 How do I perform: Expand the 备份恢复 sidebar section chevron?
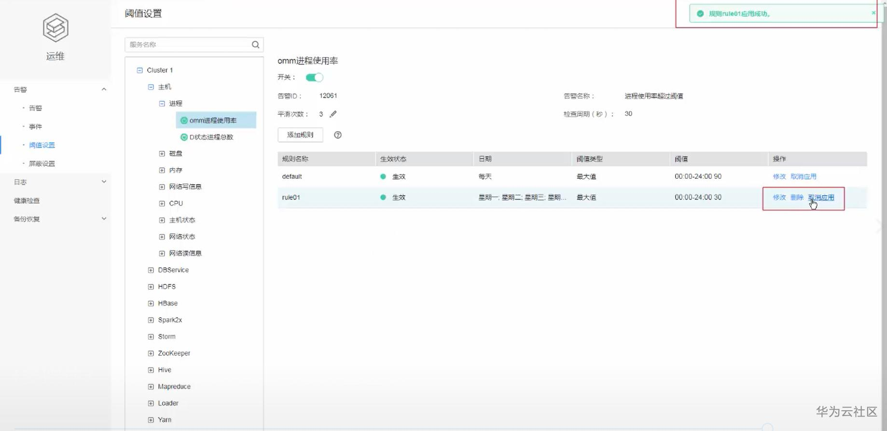pyautogui.click(x=104, y=219)
